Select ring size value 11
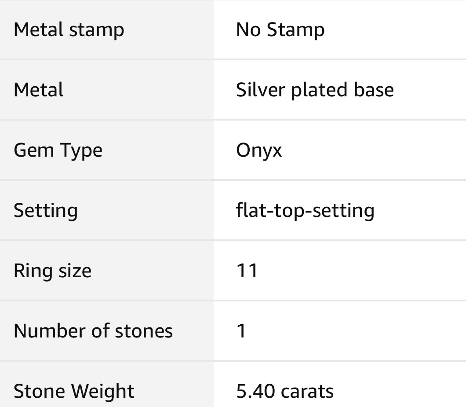466x407 pixels. click(x=247, y=271)
